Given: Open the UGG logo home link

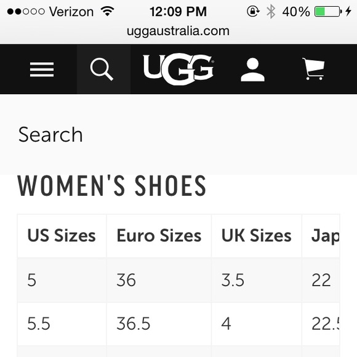Looking at the screenshot, I should [x=178, y=69].
